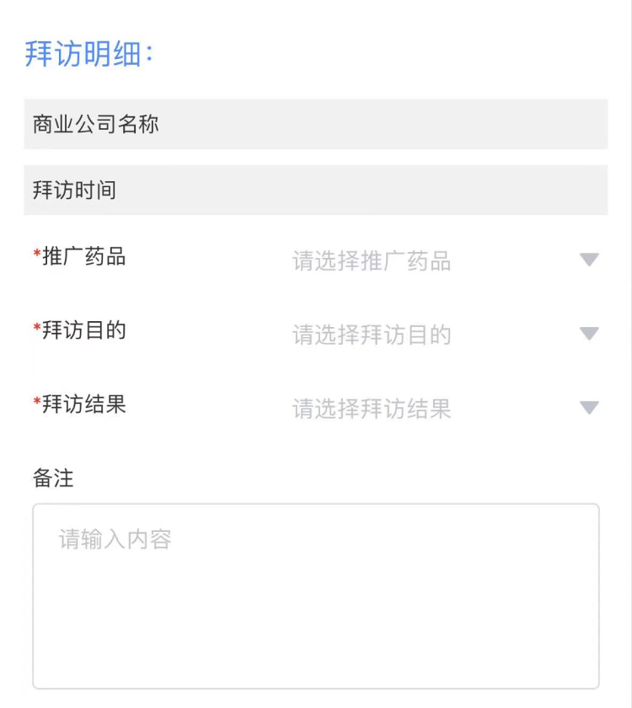
Task: Click the 拜访目的 dropdown triangle icon
Action: pos(589,334)
